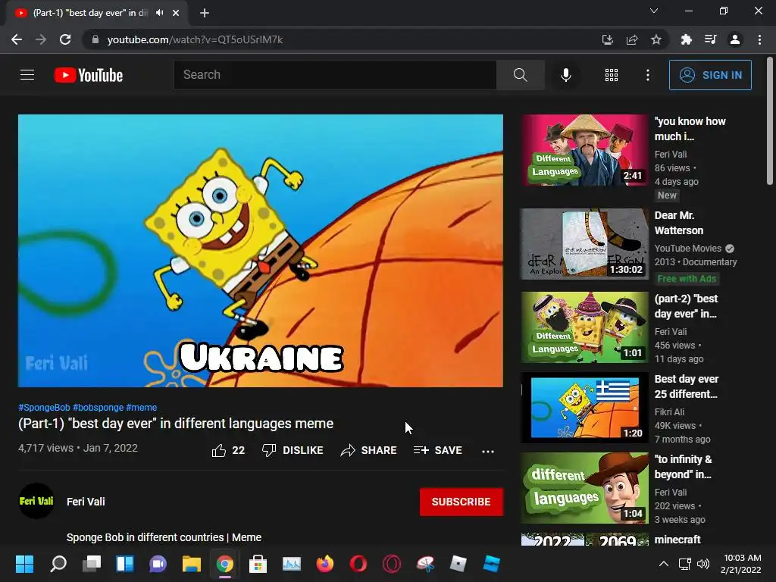Open the Chrome extensions puzzle icon
Image resolution: width=776 pixels, height=582 pixels.
686,39
